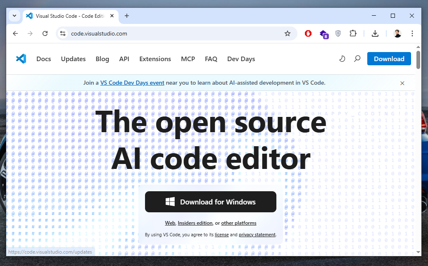Expand the tab search dropdown arrow
This screenshot has width=428, height=266.
pyautogui.click(x=14, y=16)
